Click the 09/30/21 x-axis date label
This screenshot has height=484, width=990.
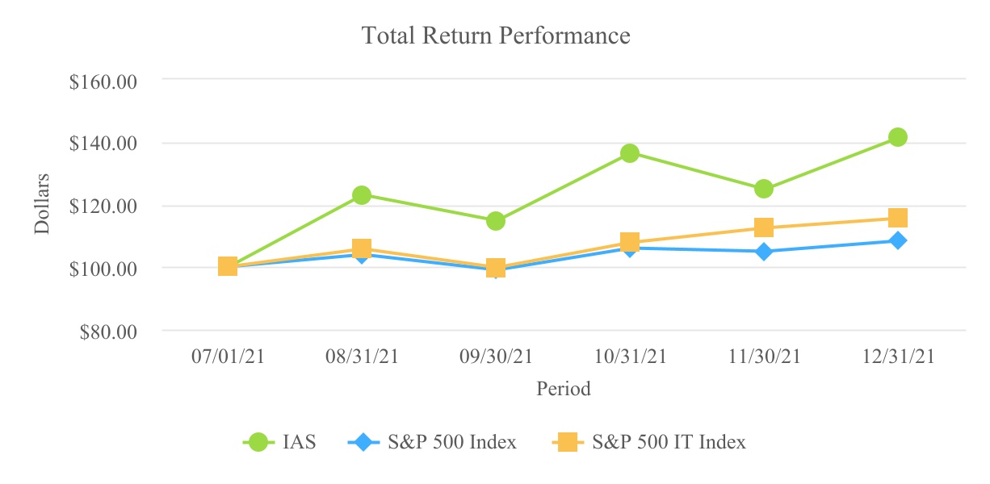point(496,357)
